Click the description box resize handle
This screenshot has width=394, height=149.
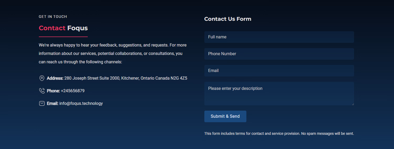(x=352, y=104)
